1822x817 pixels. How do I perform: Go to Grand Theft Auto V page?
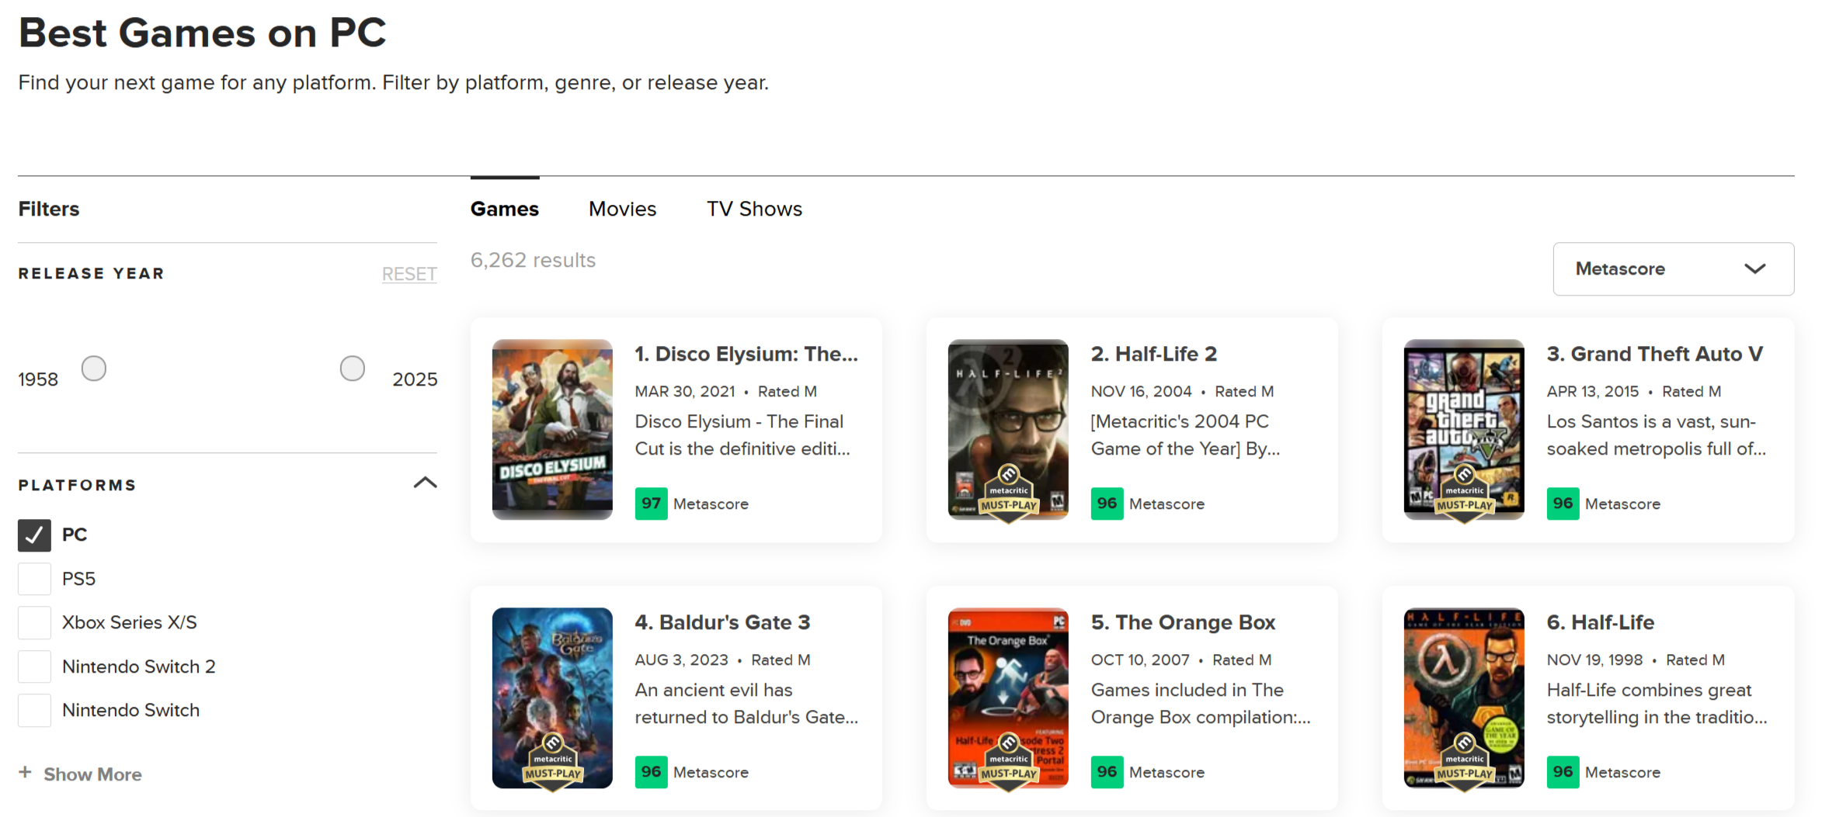[1655, 354]
